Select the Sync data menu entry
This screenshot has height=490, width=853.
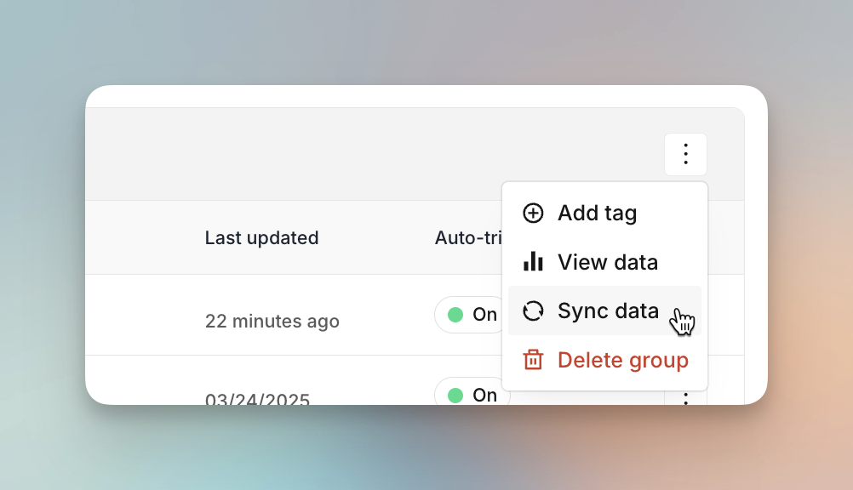pos(604,311)
